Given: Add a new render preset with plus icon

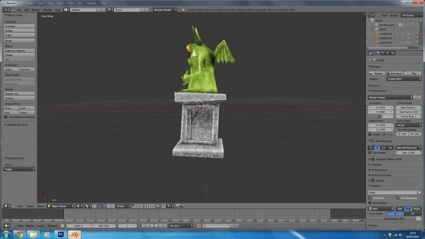Looking at the screenshot, I should click(415, 97).
